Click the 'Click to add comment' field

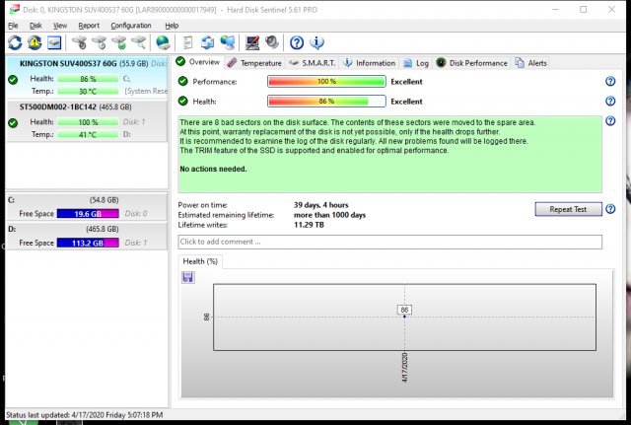pyautogui.click(x=389, y=242)
